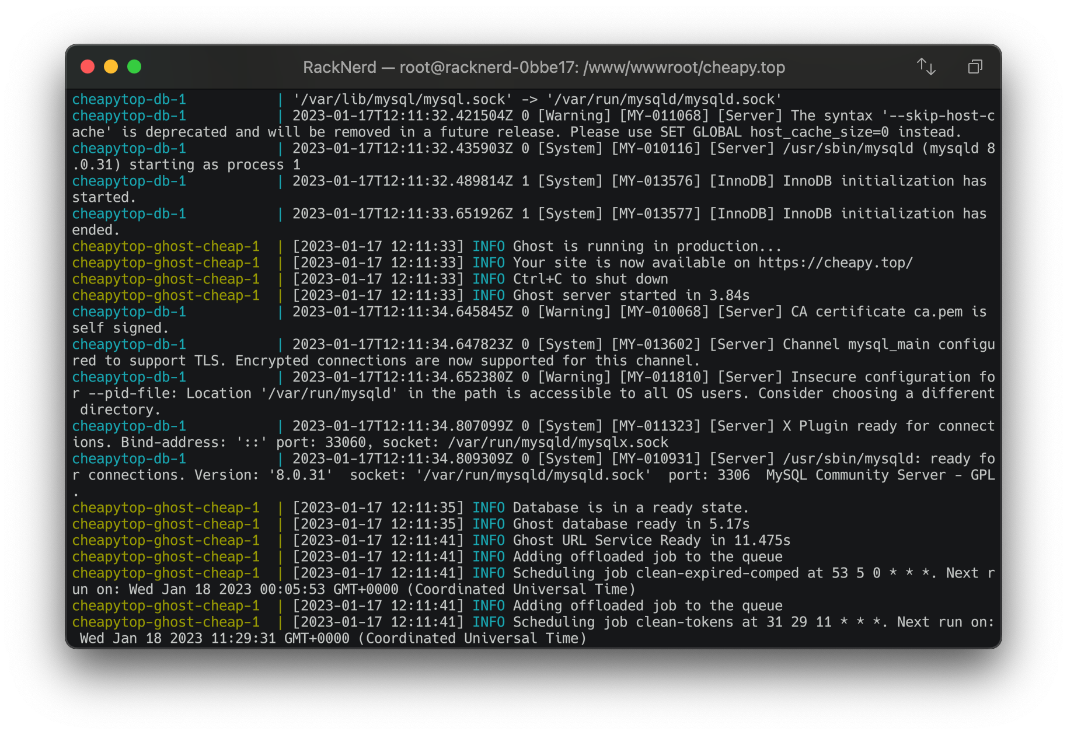The image size is (1067, 735).
Task: Click the RackNerd window title text
Action: 544,67
